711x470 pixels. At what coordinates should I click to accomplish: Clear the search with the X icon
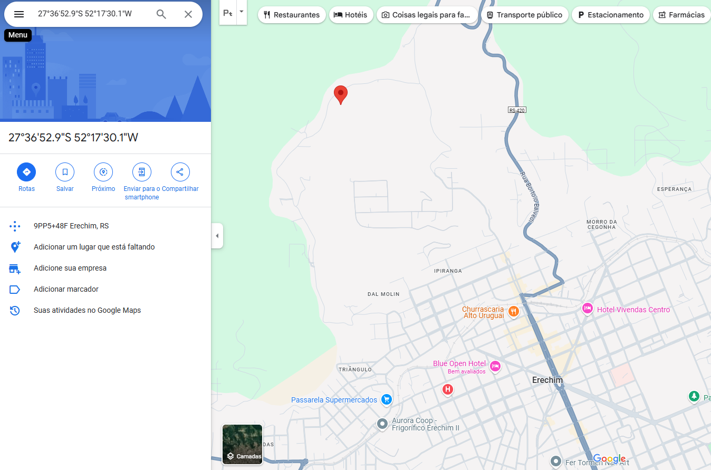tap(188, 14)
